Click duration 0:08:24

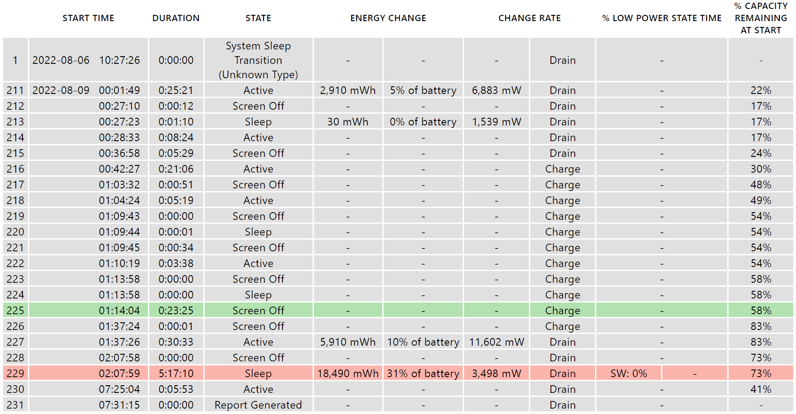tap(176, 137)
